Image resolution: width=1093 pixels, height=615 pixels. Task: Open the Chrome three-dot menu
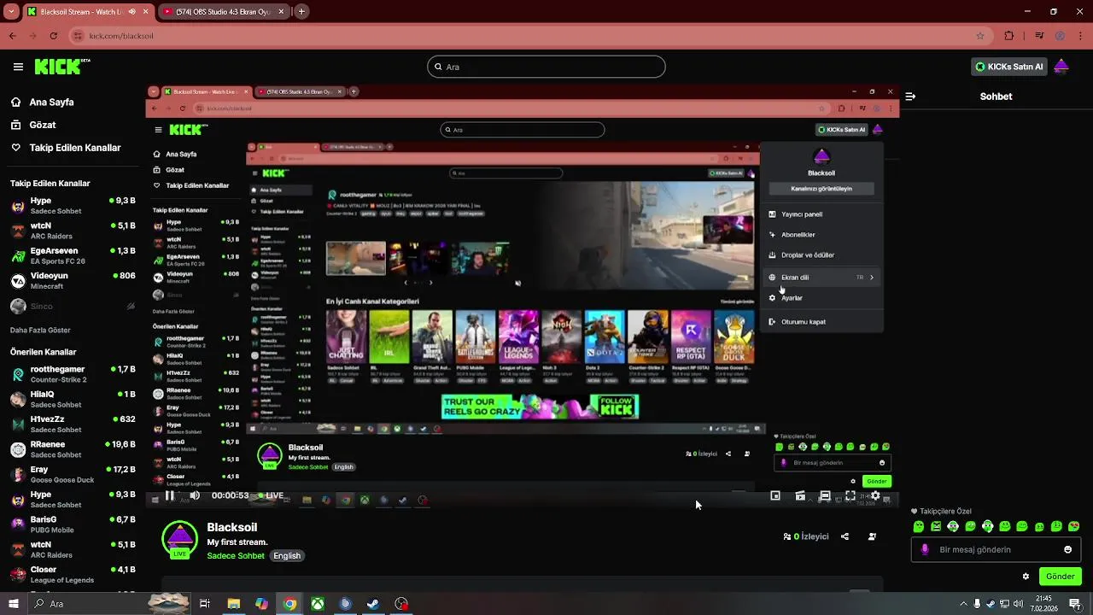coord(1080,36)
